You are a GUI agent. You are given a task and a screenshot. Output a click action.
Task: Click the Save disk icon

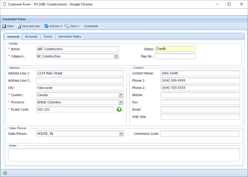[4, 26]
